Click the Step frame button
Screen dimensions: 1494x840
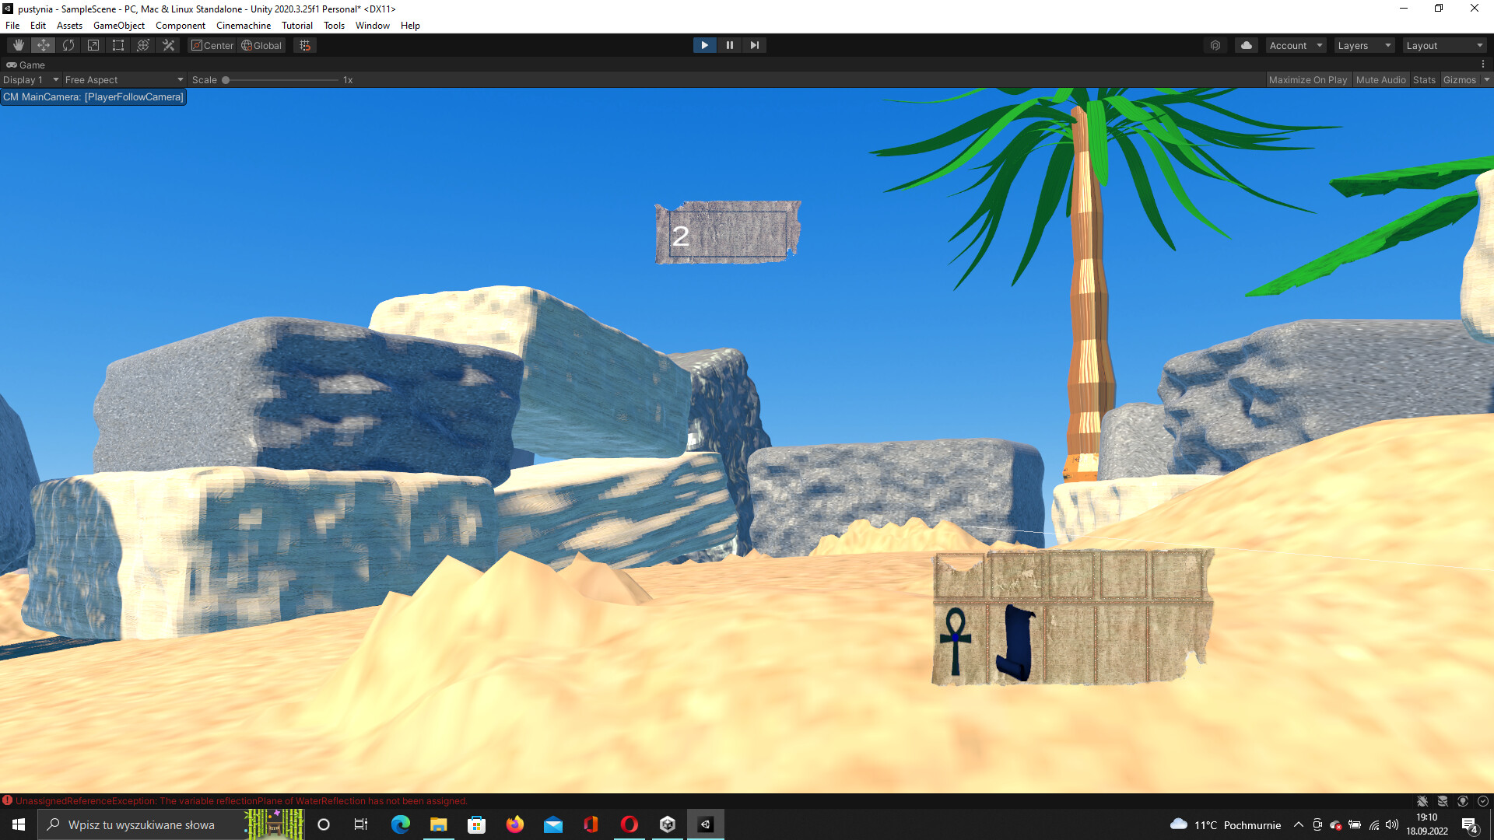[754, 45]
